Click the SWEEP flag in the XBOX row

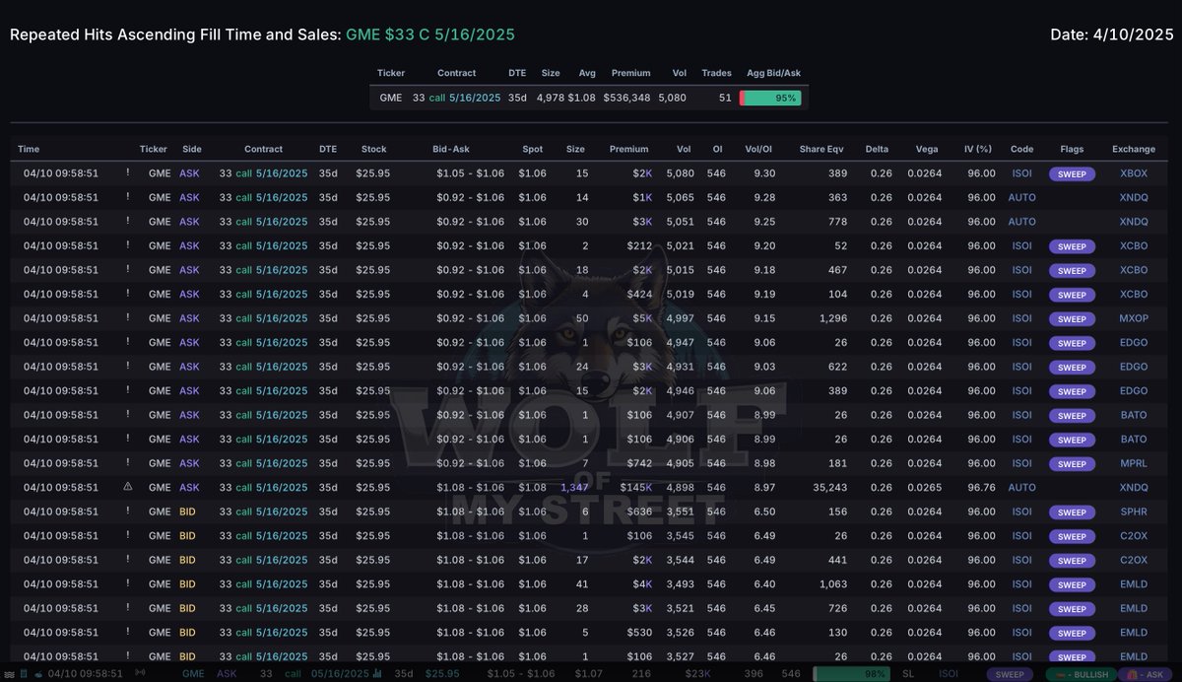(1073, 173)
